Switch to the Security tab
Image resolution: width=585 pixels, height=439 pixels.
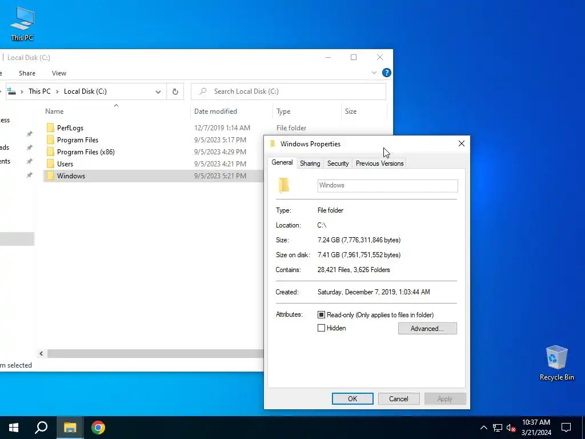[x=338, y=163]
